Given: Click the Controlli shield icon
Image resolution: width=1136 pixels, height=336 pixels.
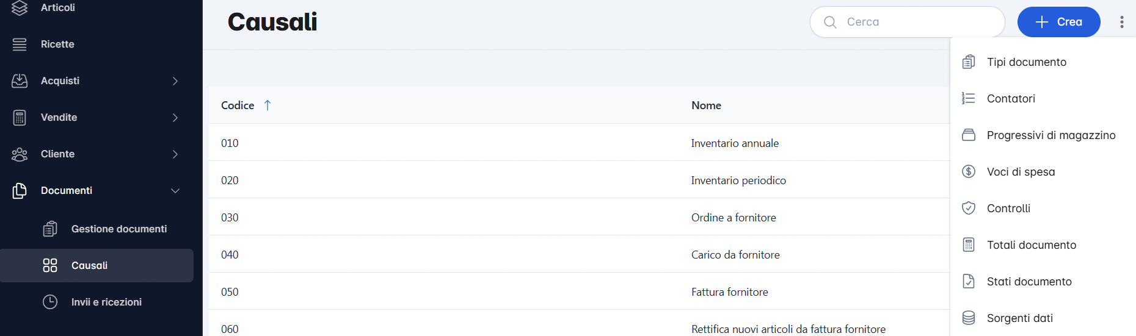Looking at the screenshot, I should (969, 208).
